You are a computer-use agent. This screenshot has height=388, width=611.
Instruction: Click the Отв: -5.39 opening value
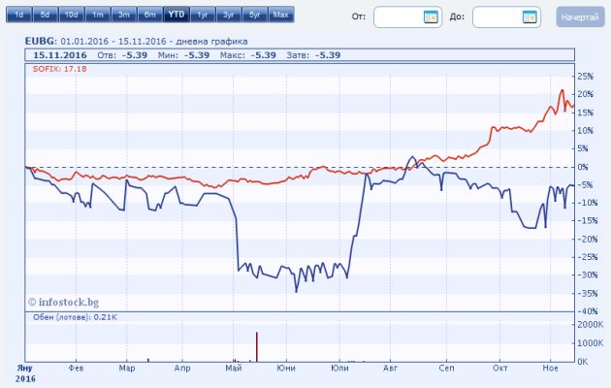coord(122,55)
